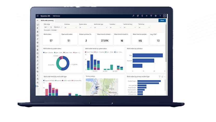Click the date range number field showing 12
The width and height of the screenshot is (216, 122).
click(51, 27)
